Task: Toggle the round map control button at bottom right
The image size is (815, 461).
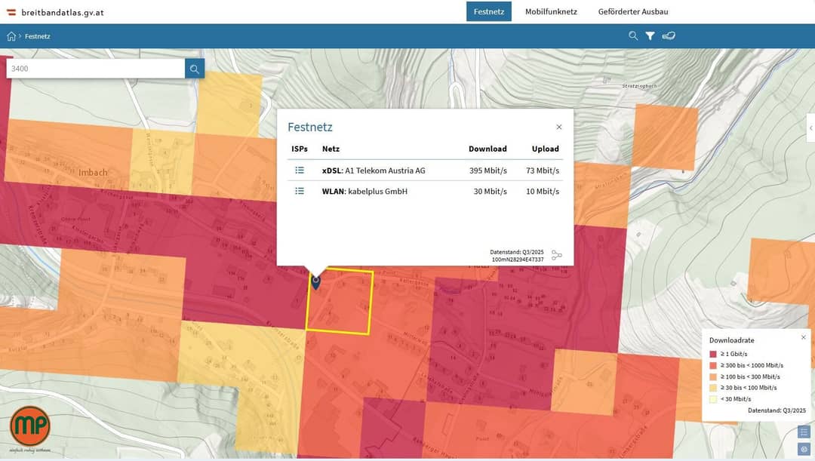Action: pyautogui.click(x=804, y=449)
